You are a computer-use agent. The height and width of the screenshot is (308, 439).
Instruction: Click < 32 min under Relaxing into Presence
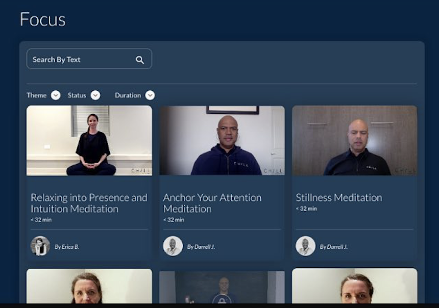click(x=41, y=220)
